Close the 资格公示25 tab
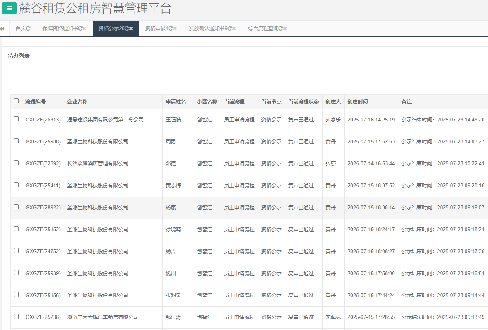Screen dimensions: 488x330 tap(132, 29)
